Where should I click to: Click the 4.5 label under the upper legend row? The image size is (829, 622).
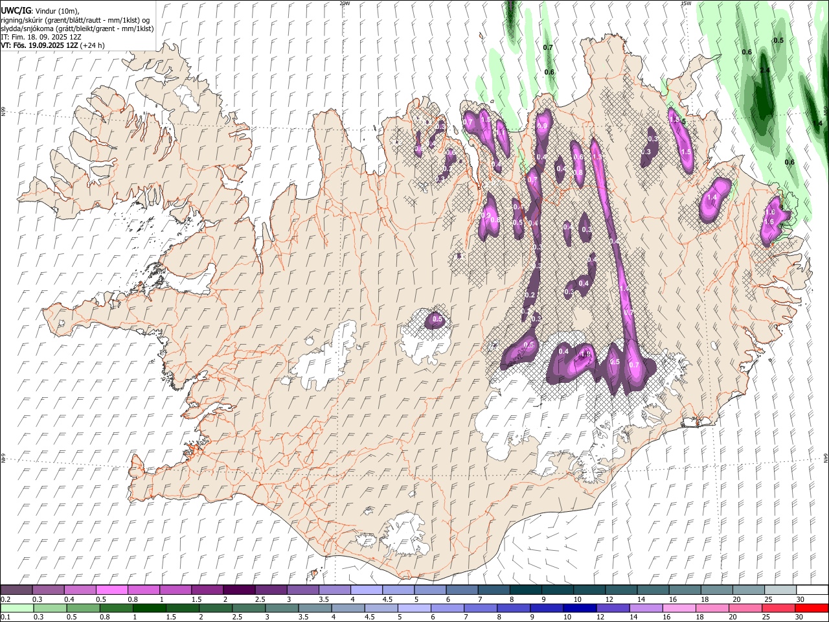click(x=387, y=599)
